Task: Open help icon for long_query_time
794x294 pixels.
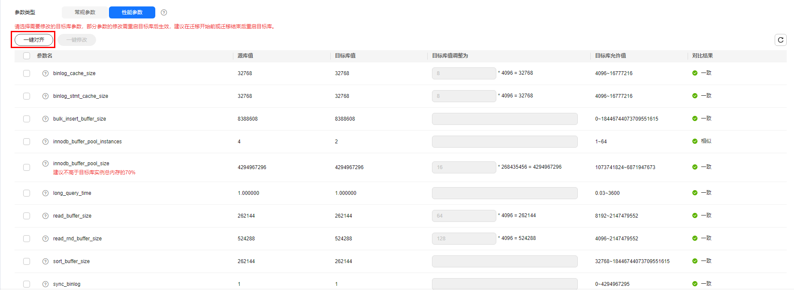Action: click(45, 193)
